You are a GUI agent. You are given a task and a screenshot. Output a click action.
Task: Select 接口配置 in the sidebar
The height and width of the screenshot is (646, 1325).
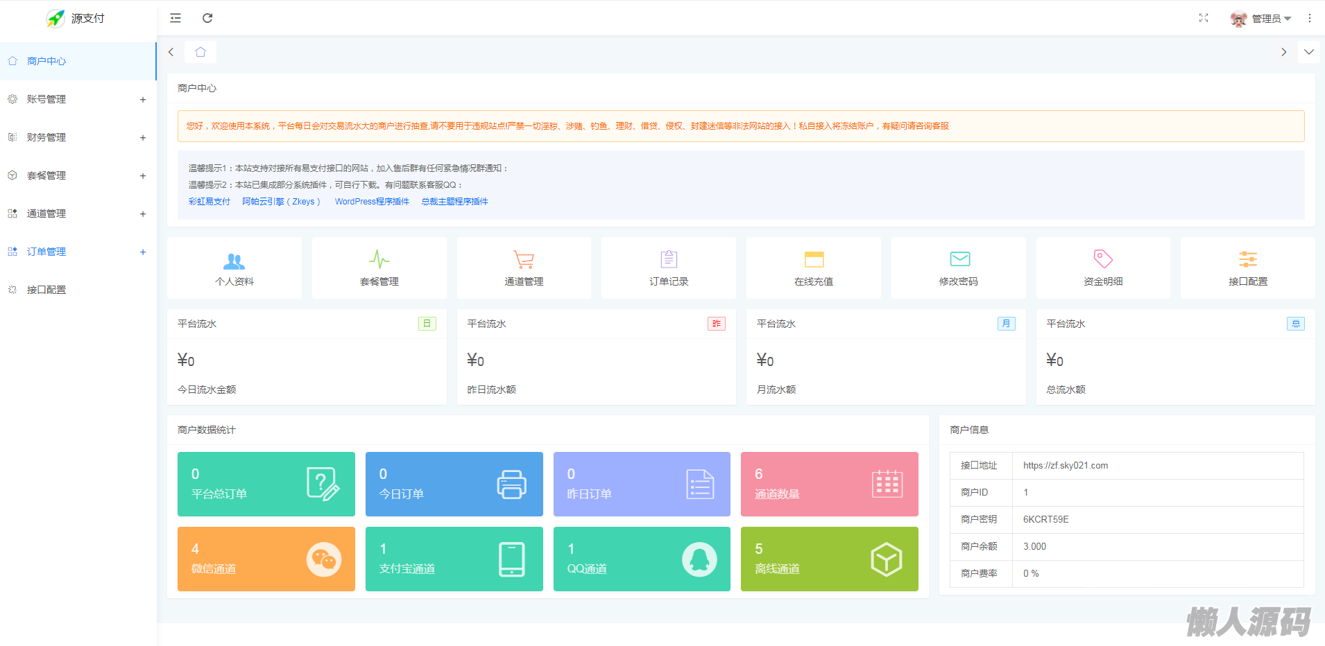(x=46, y=290)
